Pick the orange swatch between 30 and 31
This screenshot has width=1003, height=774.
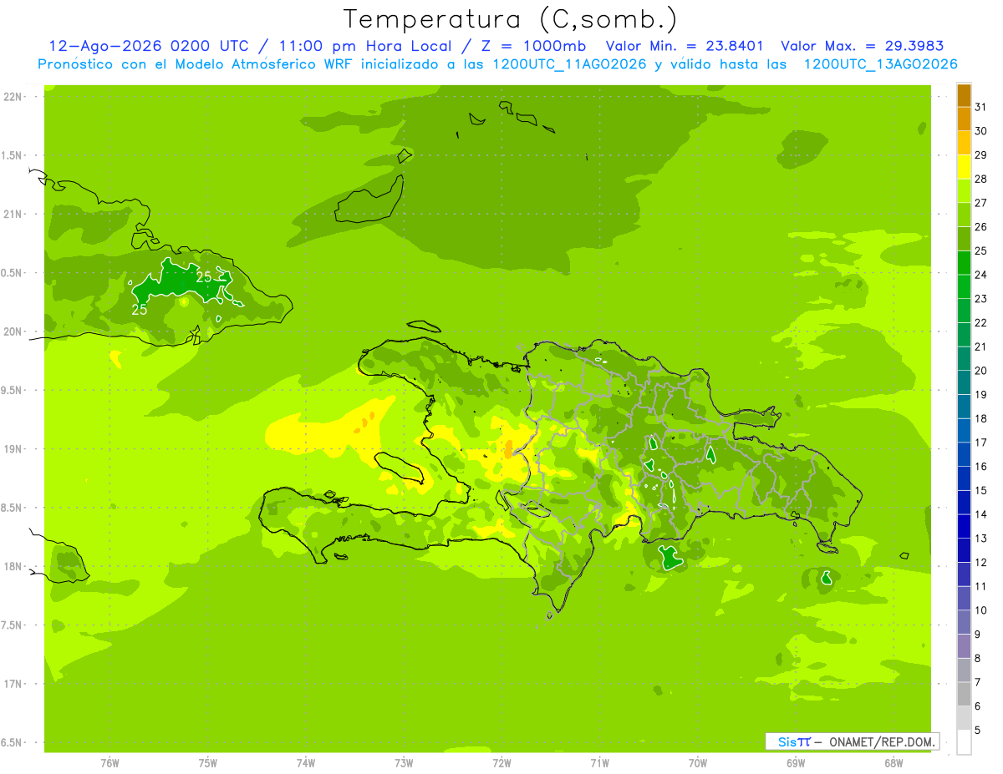point(964,119)
